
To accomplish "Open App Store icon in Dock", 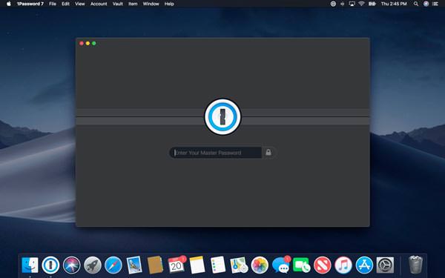I will [364, 265].
